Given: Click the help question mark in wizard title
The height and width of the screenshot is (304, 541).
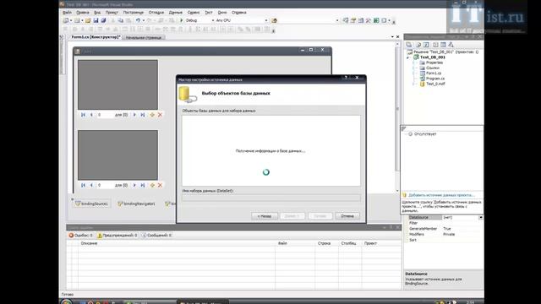Looking at the screenshot, I should click(x=346, y=78).
